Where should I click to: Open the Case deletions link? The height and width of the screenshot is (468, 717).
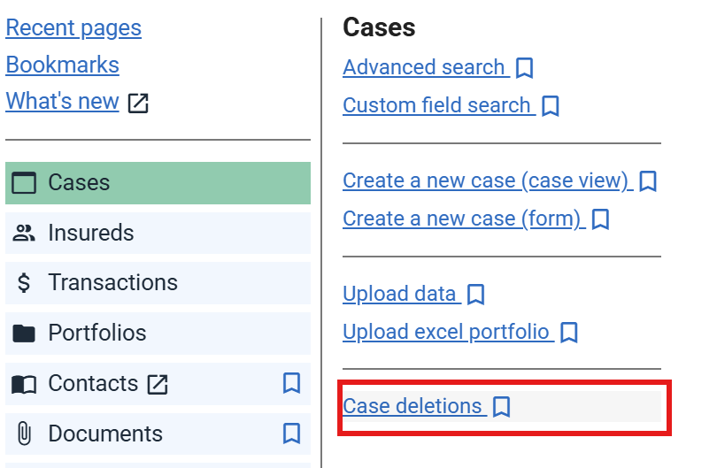[412, 406]
